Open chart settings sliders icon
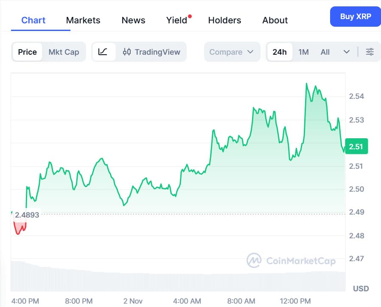Image resolution: width=381 pixels, height=307 pixels. click(370, 52)
